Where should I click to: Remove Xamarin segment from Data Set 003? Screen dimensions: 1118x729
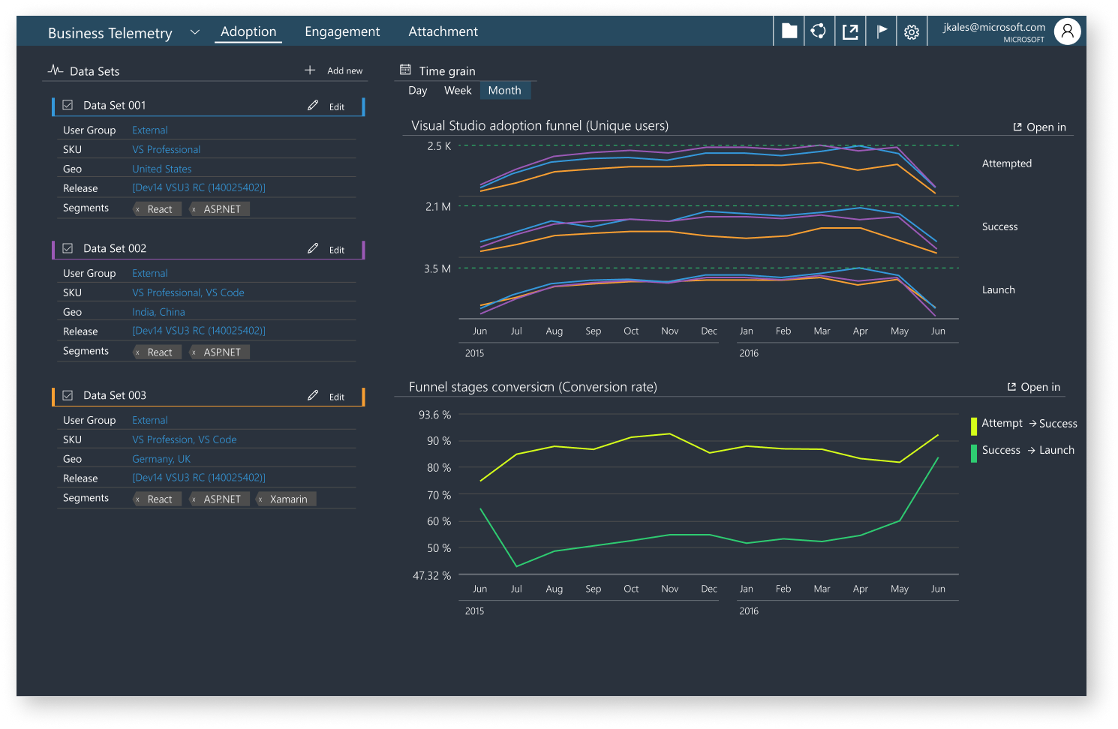260,499
